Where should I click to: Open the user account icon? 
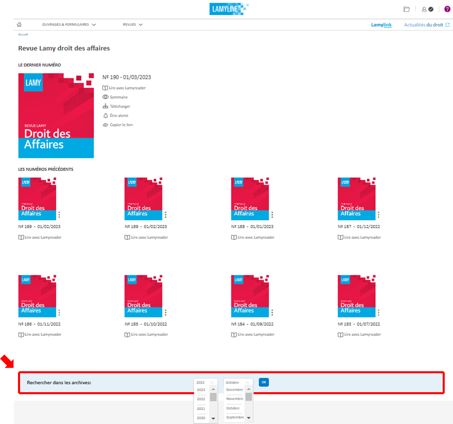coord(424,9)
